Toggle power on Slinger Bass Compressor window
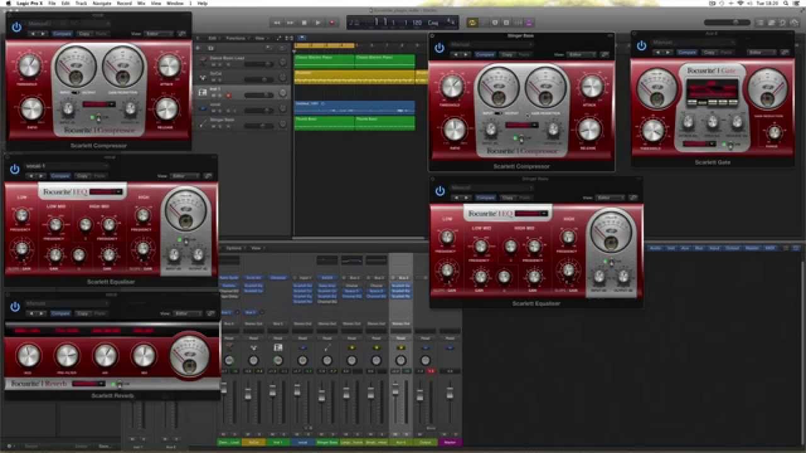The width and height of the screenshot is (806, 453). (440, 48)
